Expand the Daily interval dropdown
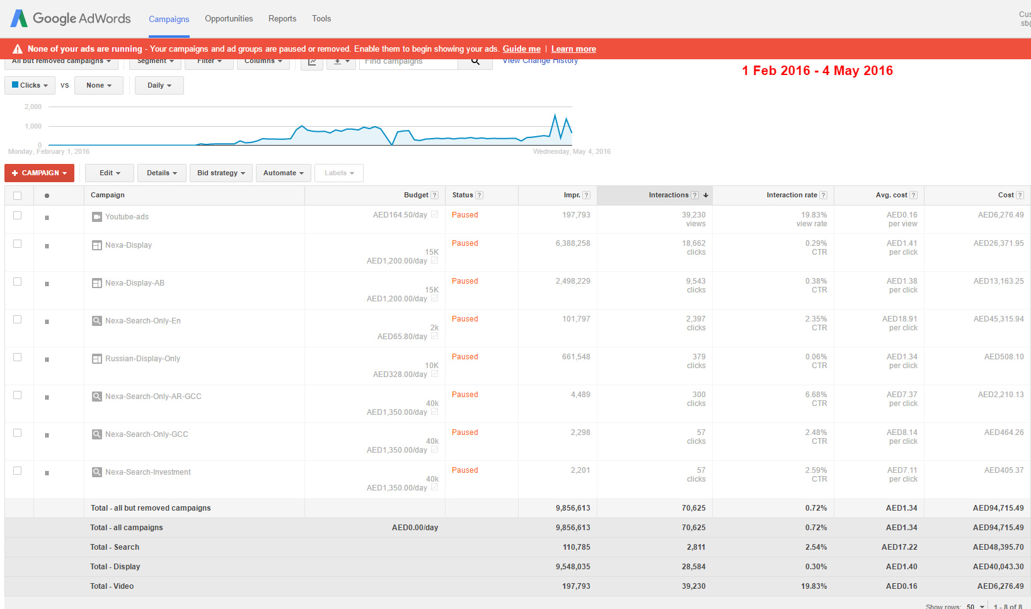This screenshot has width=1031, height=609. (x=159, y=86)
